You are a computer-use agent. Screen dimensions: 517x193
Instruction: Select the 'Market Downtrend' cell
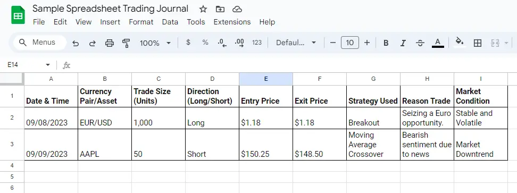click(481, 145)
